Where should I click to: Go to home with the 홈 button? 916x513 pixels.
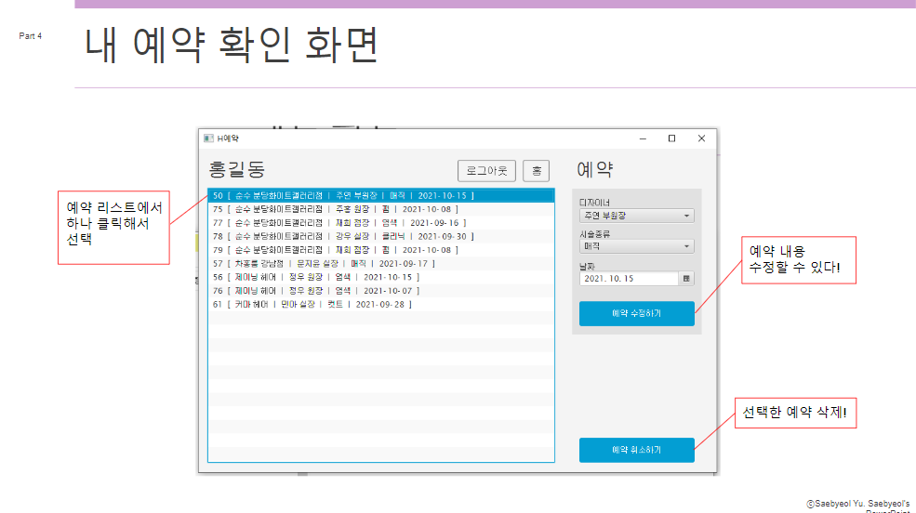536,171
